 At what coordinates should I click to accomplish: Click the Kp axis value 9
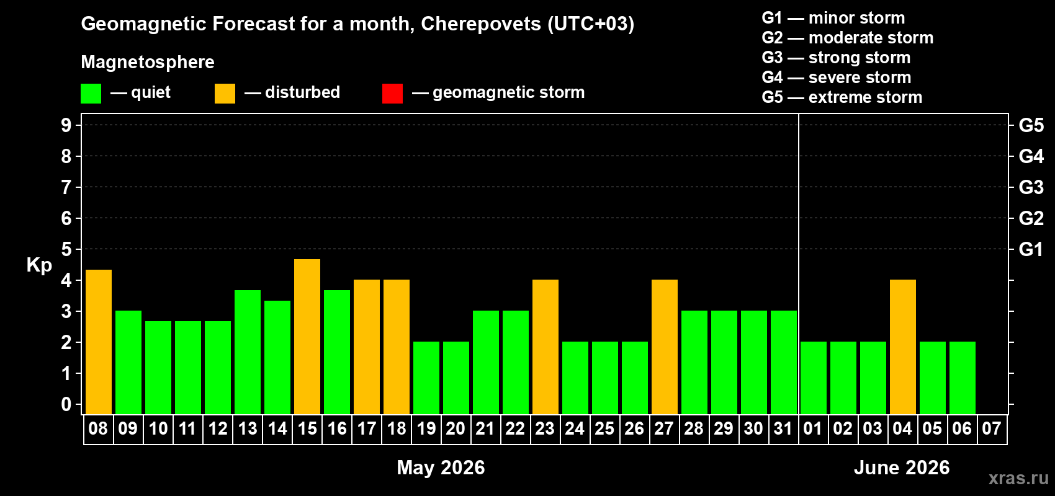point(66,125)
